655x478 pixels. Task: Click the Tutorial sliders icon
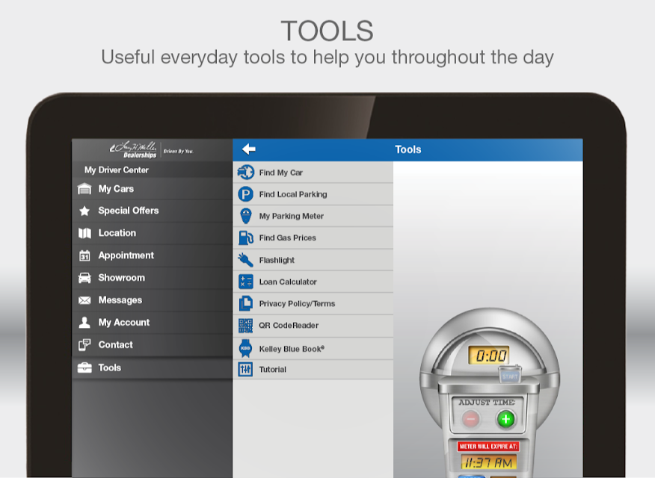tap(245, 369)
